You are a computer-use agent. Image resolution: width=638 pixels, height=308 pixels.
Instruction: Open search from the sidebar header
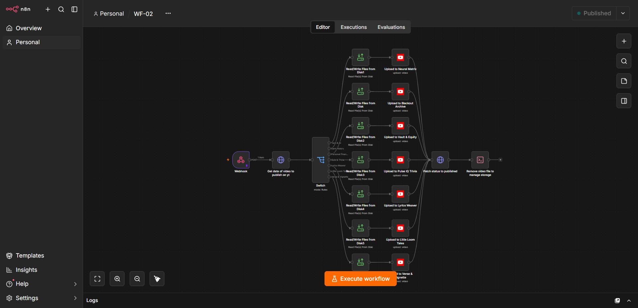[61, 9]
